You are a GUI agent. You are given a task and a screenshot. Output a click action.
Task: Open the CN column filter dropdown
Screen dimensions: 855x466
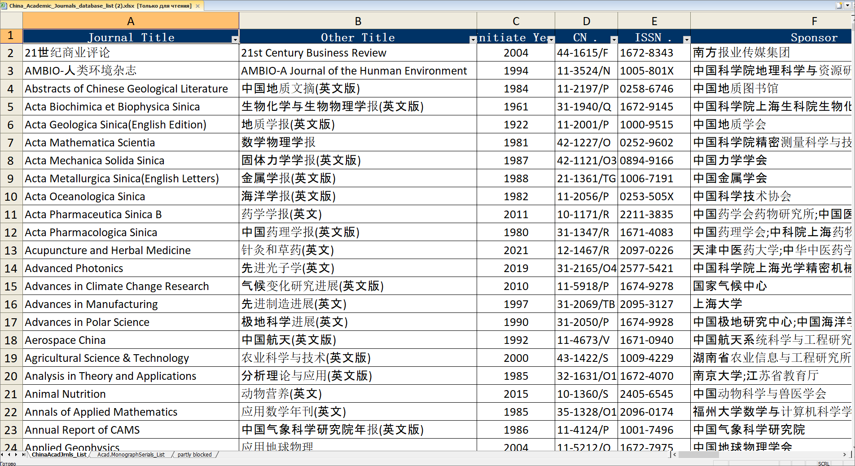pyautogui.click(x=614, y=40)
